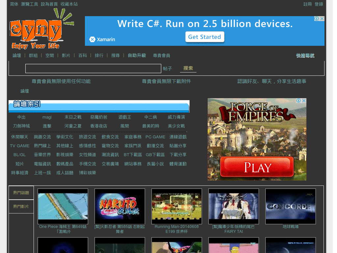Open the FAIRY TAIL video thumbnail
This screenshot has height=253, width=337.
(x=234, y=206)
